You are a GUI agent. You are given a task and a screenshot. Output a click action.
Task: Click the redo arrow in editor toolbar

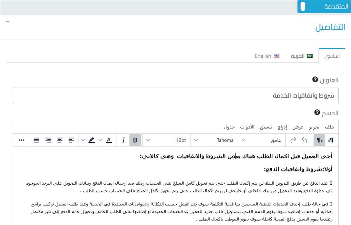click(293, 140)
